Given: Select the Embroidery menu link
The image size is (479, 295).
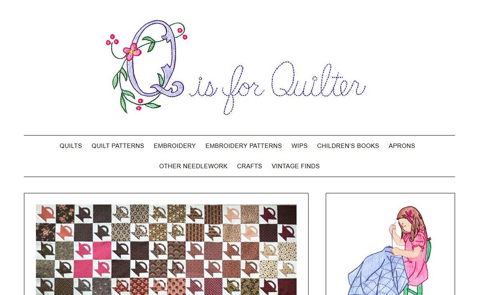Looking at the screenshot, I should 175,146.
